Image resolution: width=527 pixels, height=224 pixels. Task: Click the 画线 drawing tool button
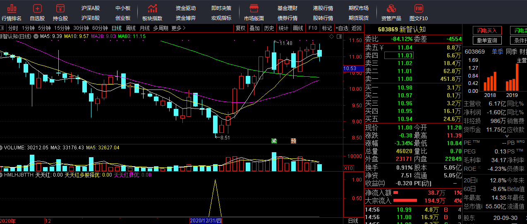pos(298,28)
